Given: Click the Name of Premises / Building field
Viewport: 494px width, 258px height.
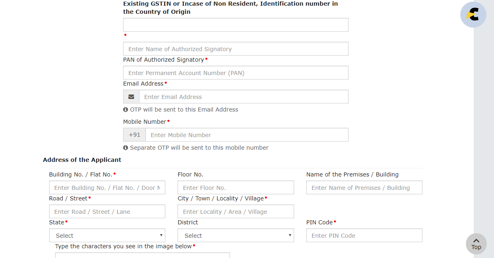Looking at the screenshot, I should 364,188.
